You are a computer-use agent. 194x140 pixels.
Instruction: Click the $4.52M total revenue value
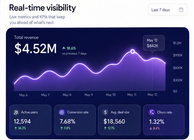click(35, 49)
